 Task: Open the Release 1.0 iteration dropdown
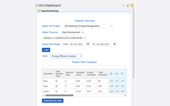click(64, 38)
